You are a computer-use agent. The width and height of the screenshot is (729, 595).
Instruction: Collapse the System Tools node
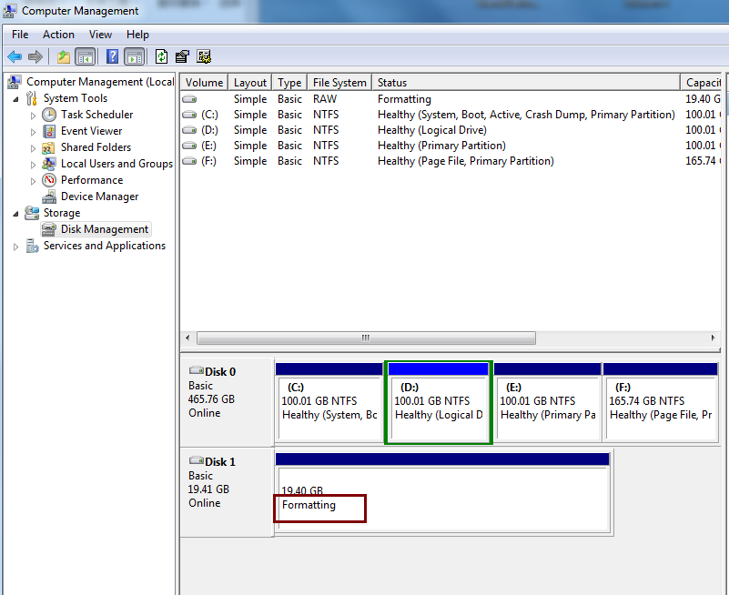click(17, 99)
